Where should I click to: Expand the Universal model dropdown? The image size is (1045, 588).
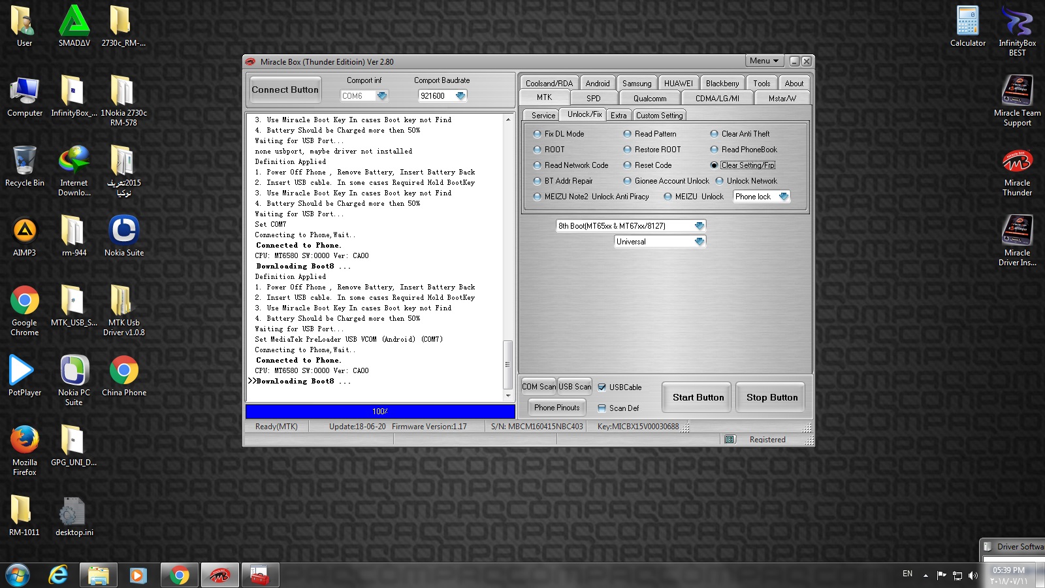[699, 242]
